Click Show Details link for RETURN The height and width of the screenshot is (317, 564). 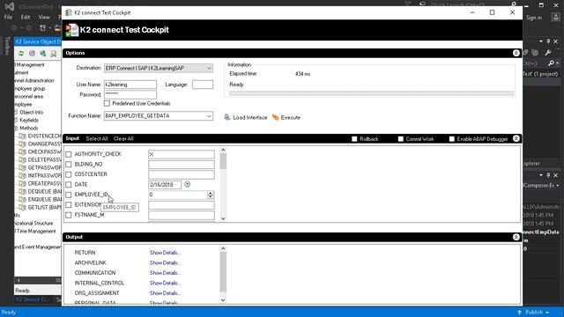(x=165, y=253)
